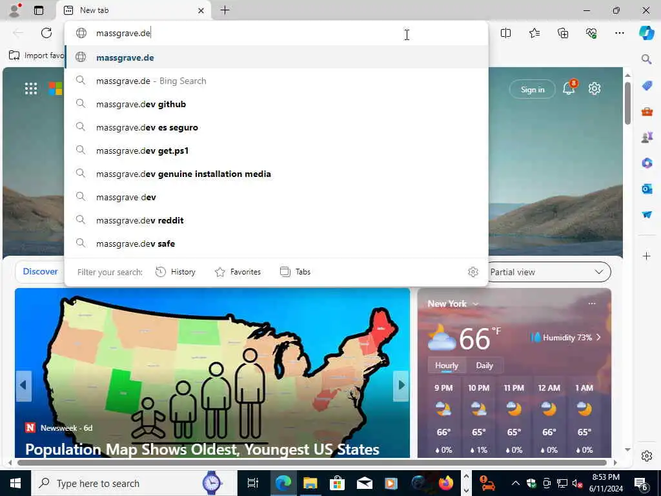Select the massgrave.de URL suggestion

point(276,57)
